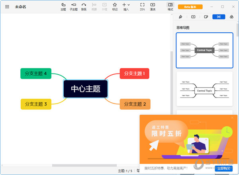Open the sticker note panel tab
The width and height of the screenshot is (239, 175).
click(x=206, y=17)
